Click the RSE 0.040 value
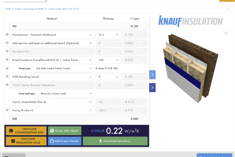Screen dimensions: 235x157 tap(134, 119)
